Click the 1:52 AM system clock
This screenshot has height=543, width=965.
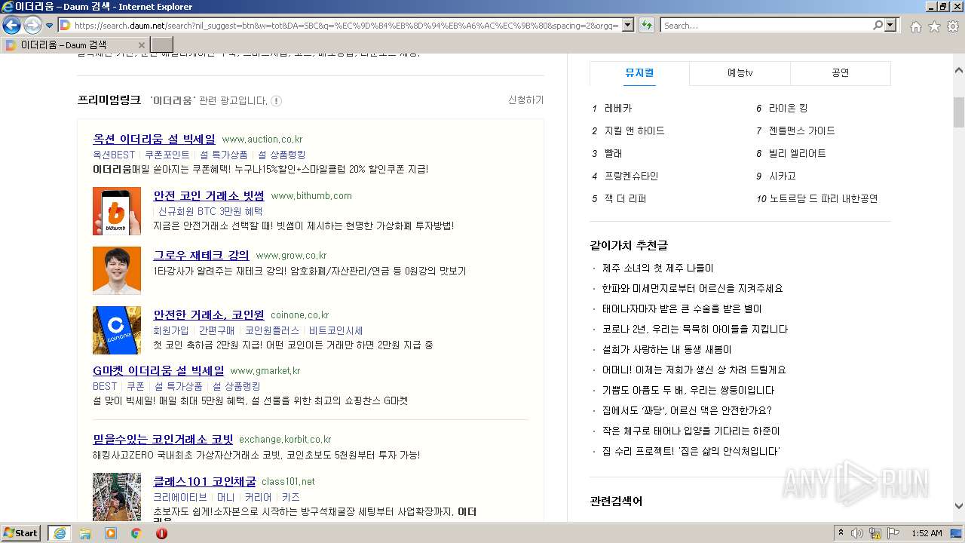(x=927, y=533)
